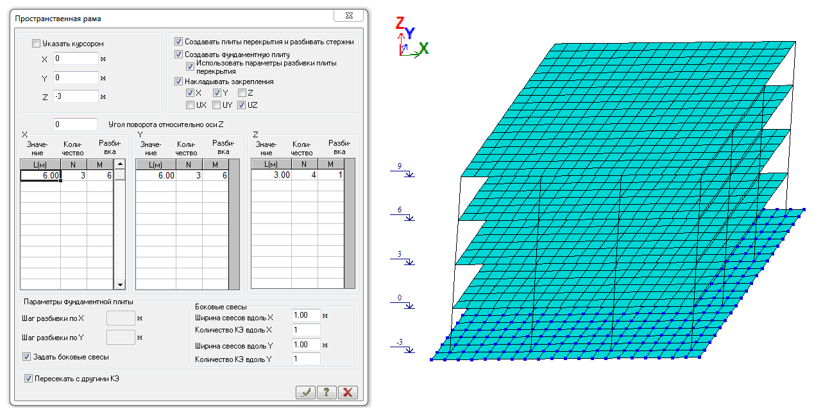Select the M value 6 in Y table
The width and height of the screenshot is (814, 414).
(x=216, y=175)
